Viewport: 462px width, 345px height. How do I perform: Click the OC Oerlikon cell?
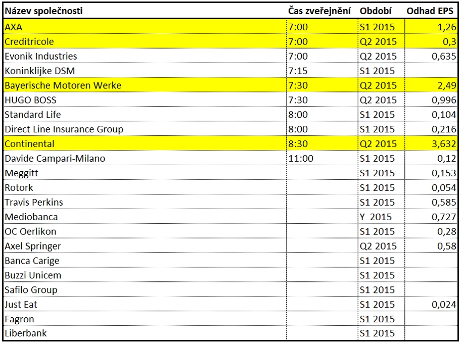(145, 231)
